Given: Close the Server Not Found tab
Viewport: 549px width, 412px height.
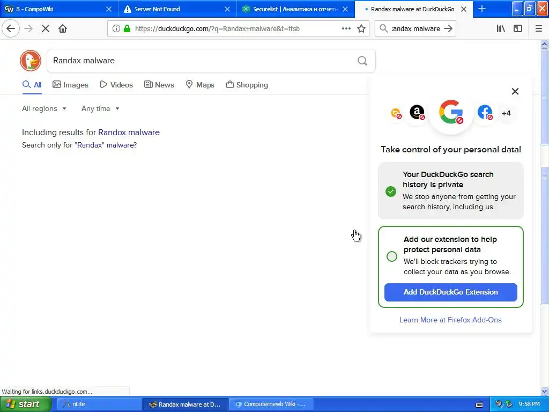Looking at the screenshot, I should [x=227, y=9].
